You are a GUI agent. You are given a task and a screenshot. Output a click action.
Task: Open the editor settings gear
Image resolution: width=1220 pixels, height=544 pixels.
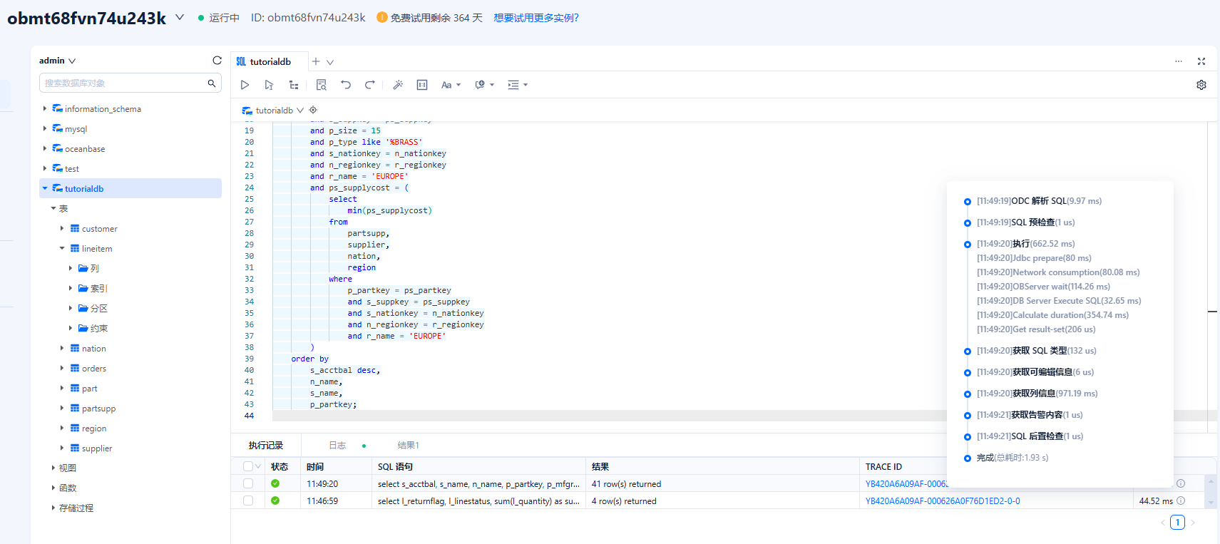[x=1201, y=85]
